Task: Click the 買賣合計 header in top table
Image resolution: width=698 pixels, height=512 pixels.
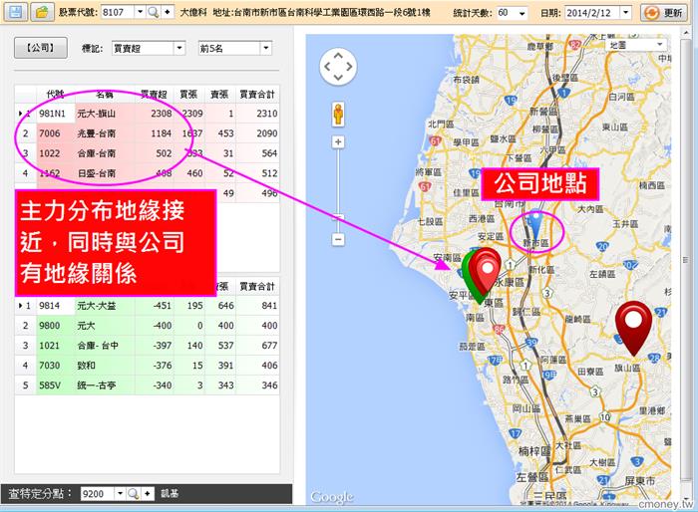Action: click(x=257, y=94)
